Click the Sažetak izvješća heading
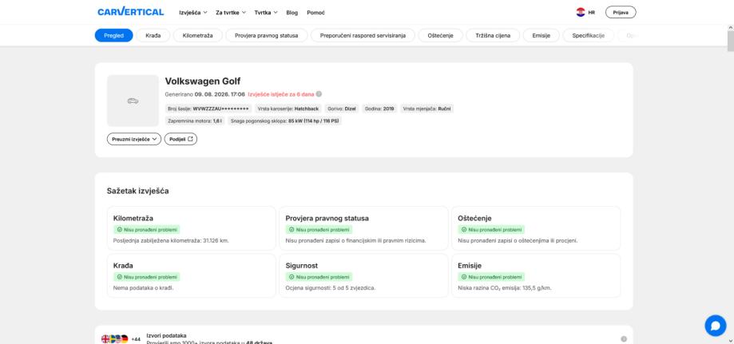 (x=137, y=191)
